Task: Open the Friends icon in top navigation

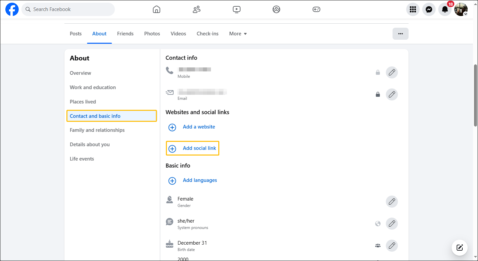Action: pyautogui.click(x=197, y=9)
